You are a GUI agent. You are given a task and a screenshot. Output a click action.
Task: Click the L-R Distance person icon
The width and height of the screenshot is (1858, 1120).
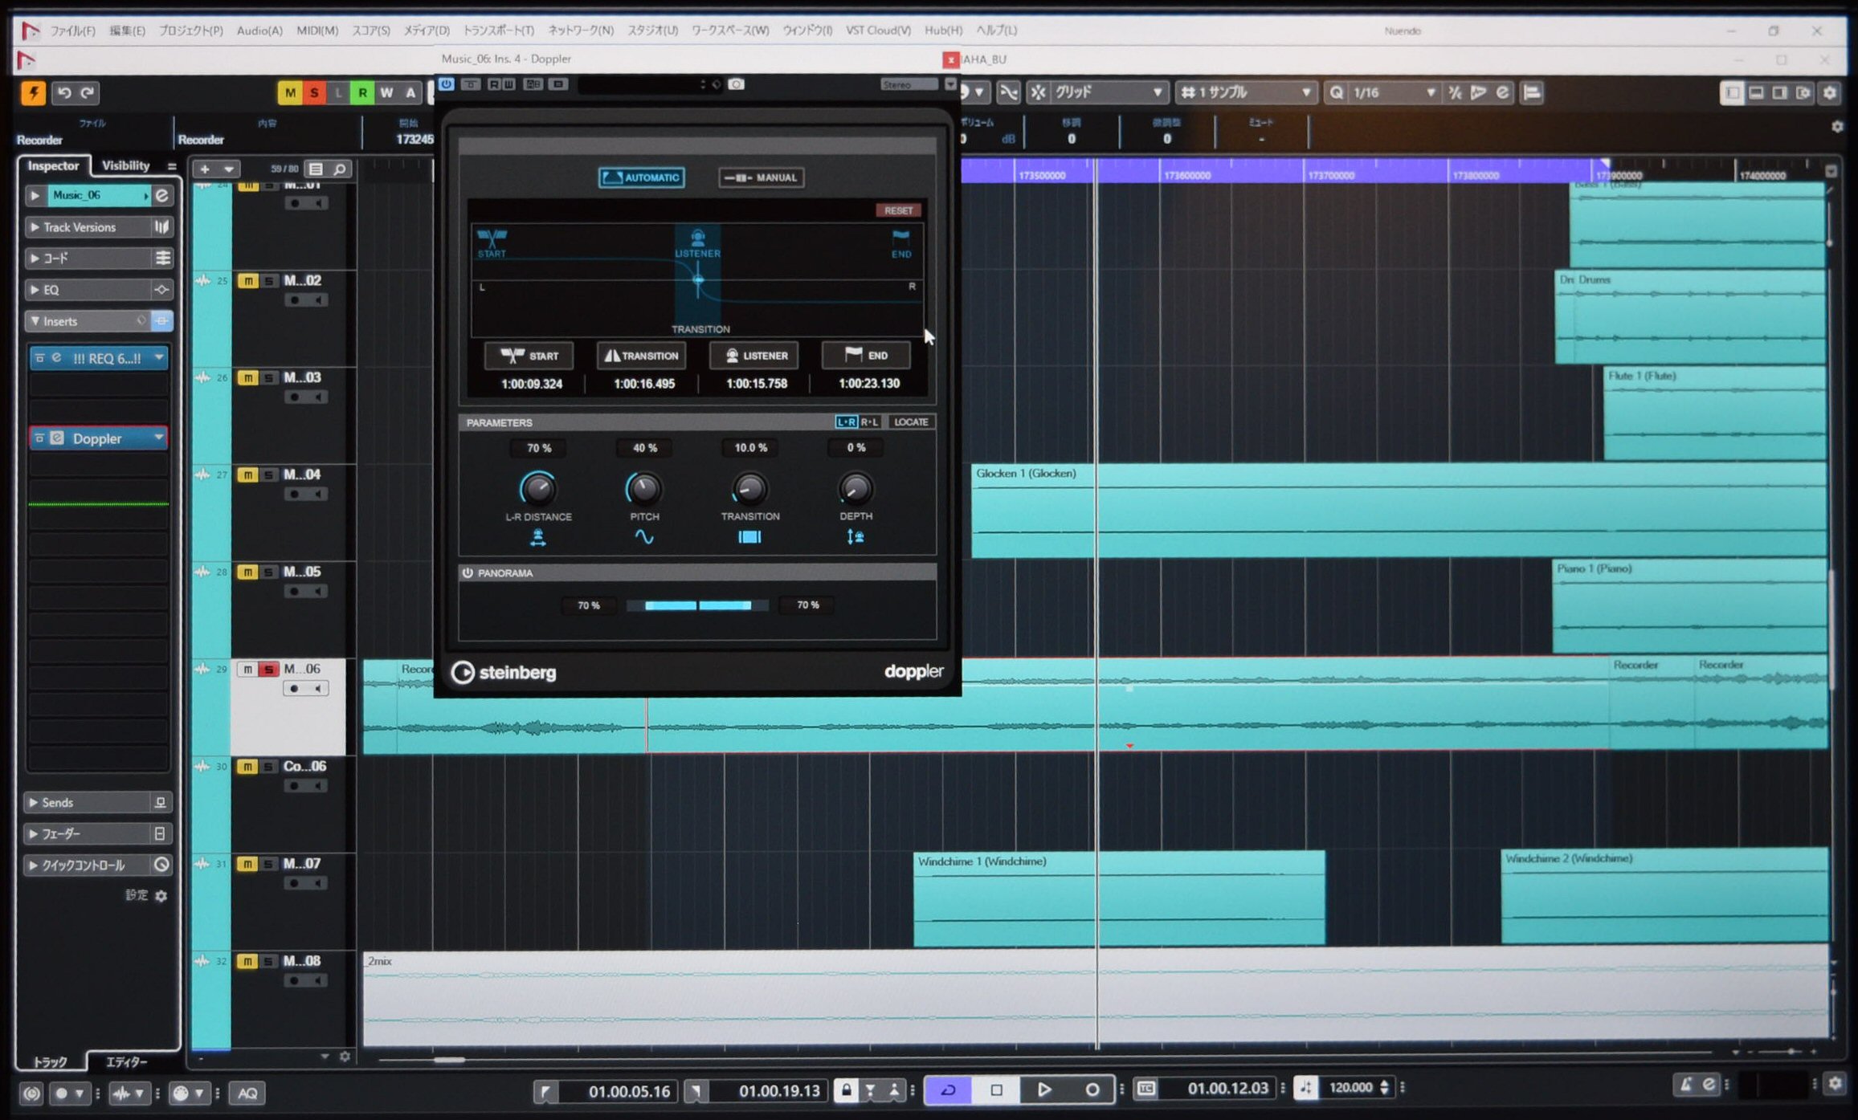click(538, 537)
